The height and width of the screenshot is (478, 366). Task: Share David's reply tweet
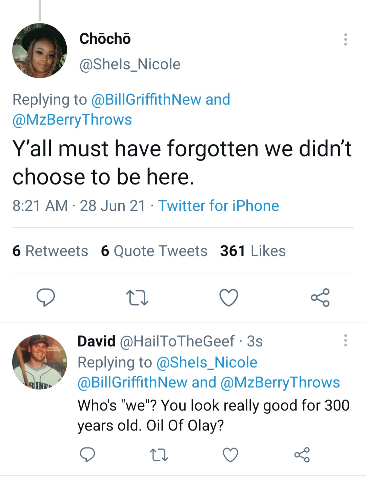(302, 455)
